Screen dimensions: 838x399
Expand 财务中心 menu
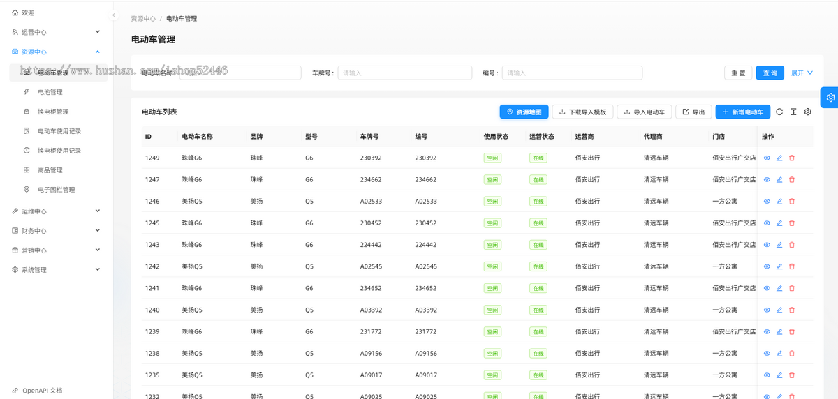pyautogui.click(x=57, y=230)
